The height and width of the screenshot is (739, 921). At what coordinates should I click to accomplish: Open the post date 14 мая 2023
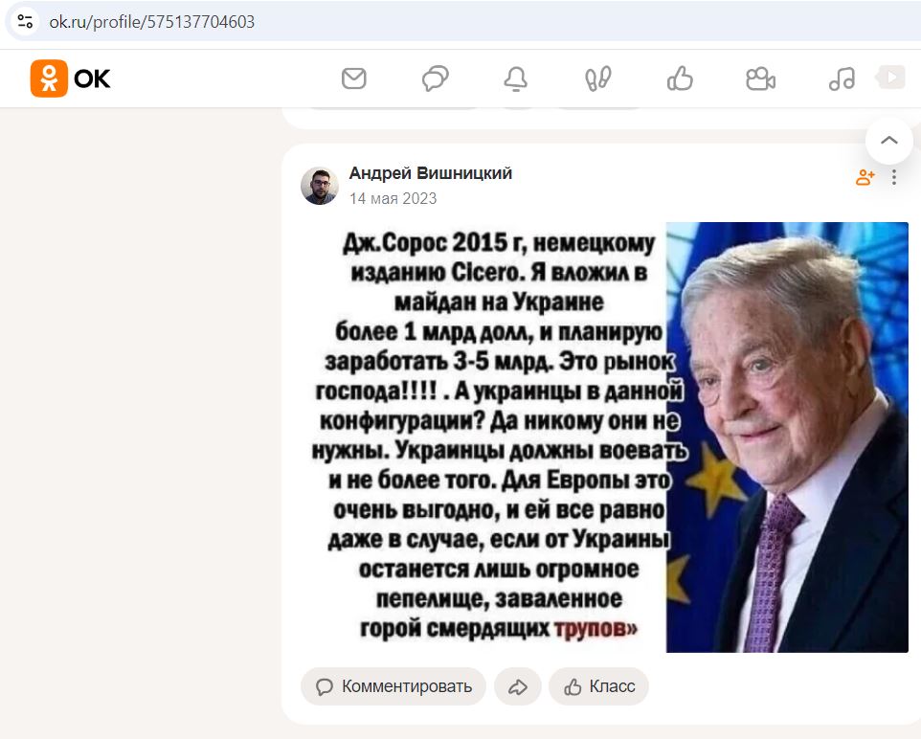[x=393, y=198]
